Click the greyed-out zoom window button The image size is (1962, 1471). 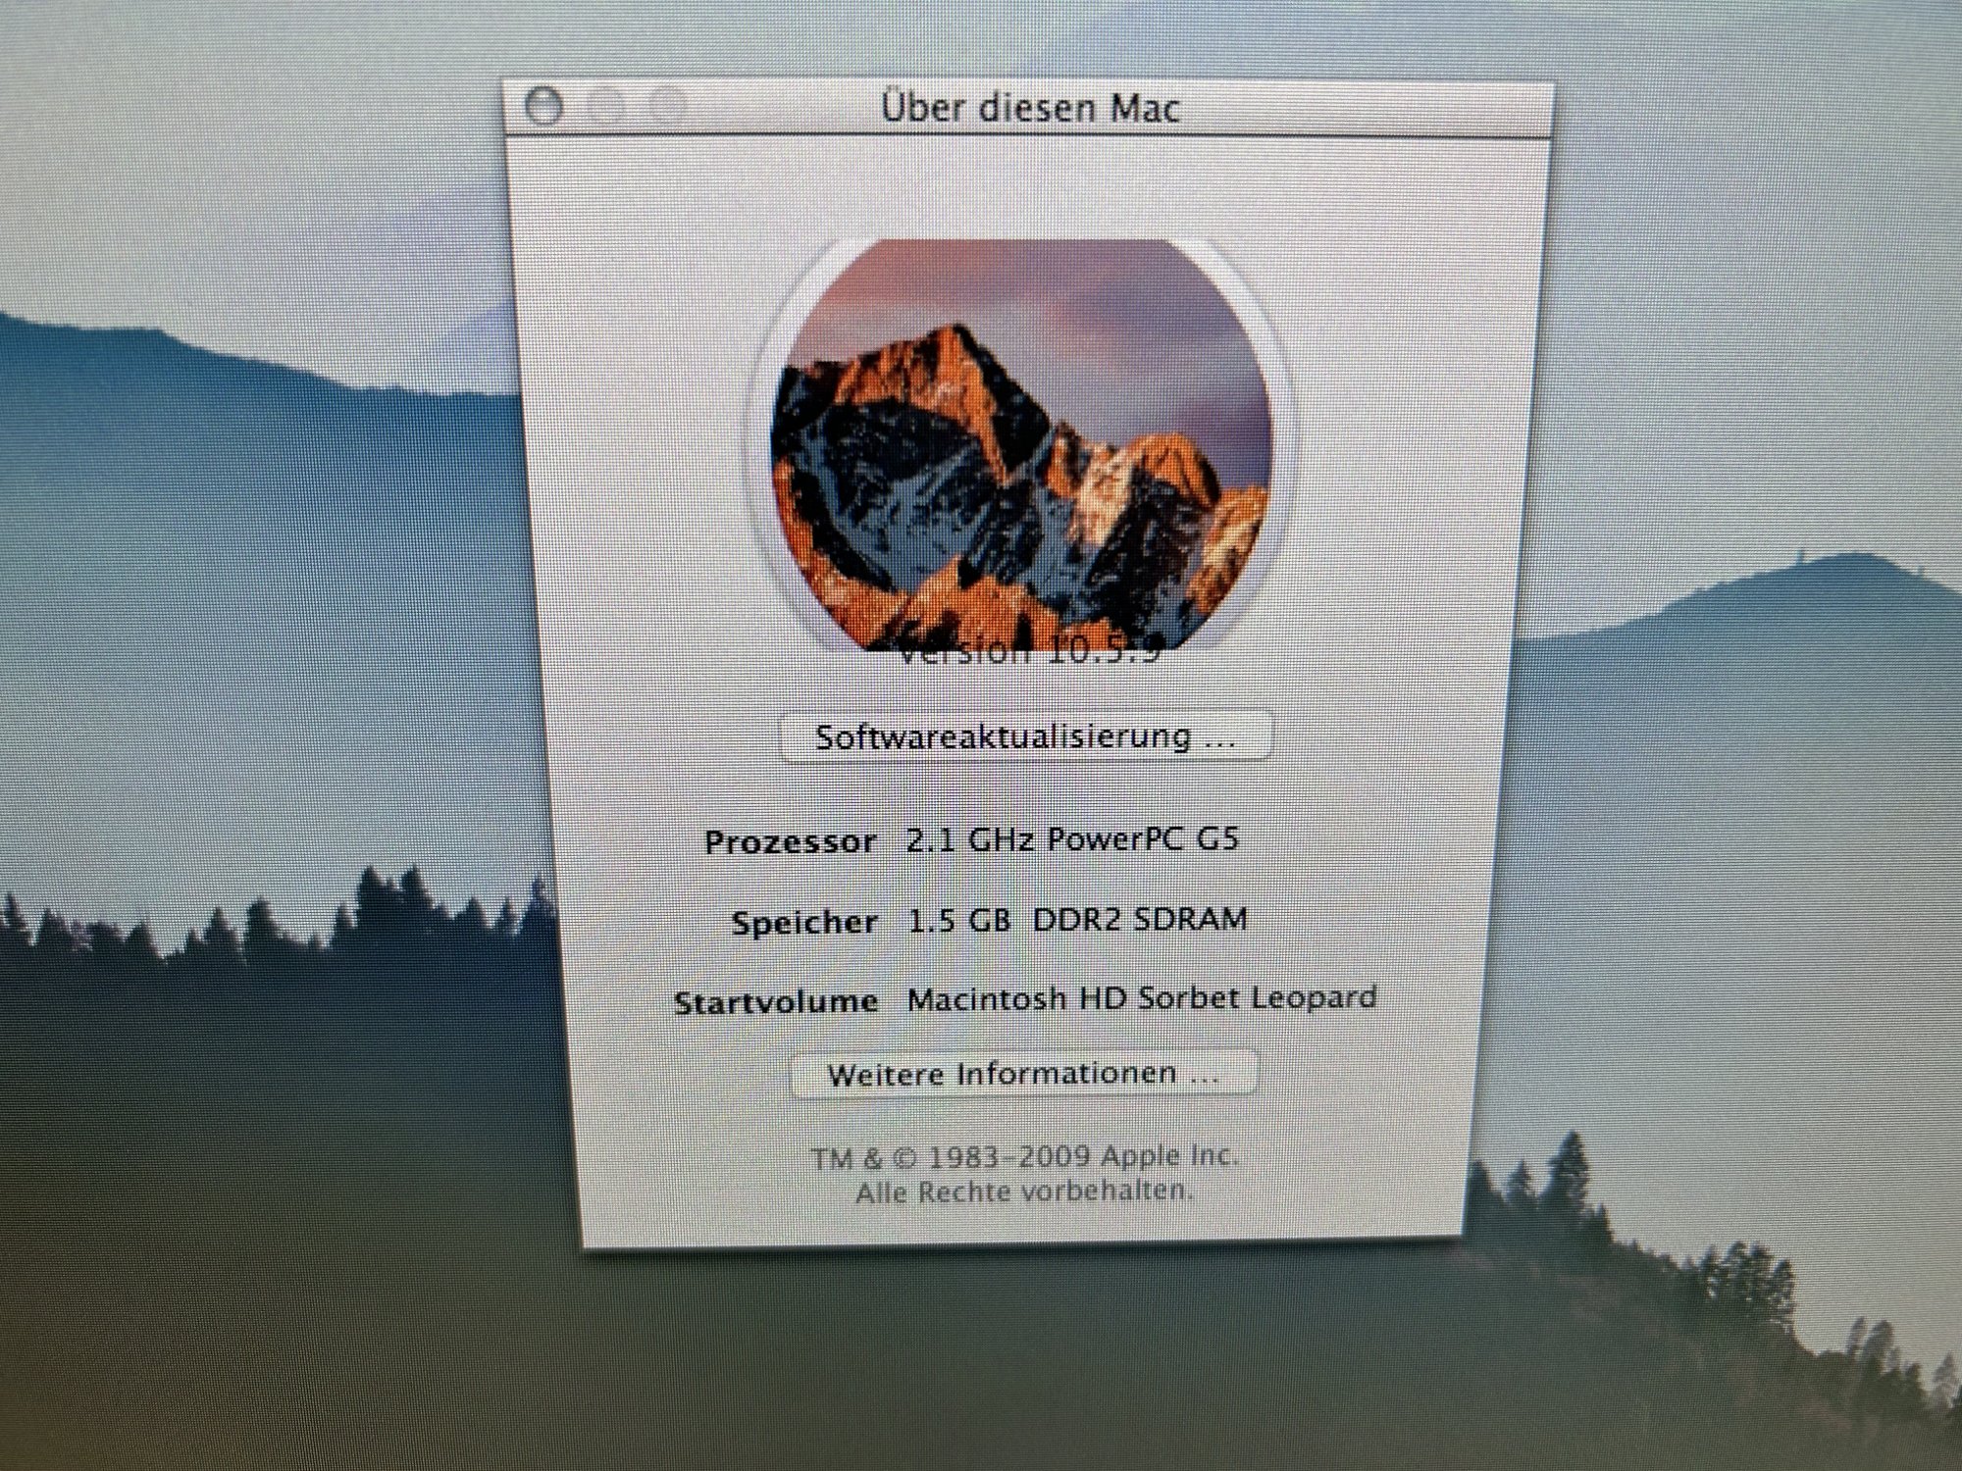tap(667, 105)
